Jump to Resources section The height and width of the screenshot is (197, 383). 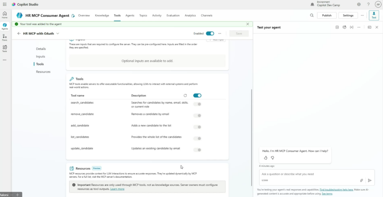click(x=43, y=72)
